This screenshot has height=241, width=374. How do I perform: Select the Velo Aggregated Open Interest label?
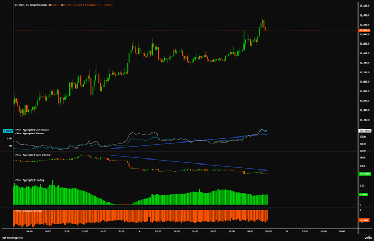click(x=32, y=155)
